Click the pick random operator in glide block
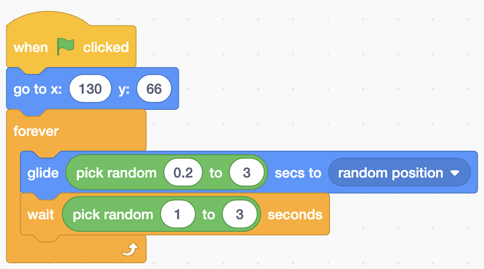Image resolution: width=484 pixels, height=269 pixels. coord(116,173)
